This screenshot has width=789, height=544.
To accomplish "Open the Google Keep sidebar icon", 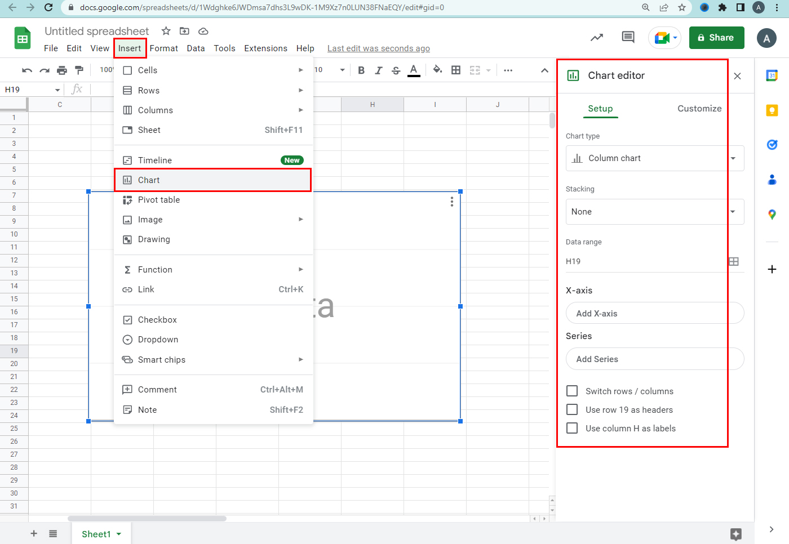I will [x=772, y=110].
